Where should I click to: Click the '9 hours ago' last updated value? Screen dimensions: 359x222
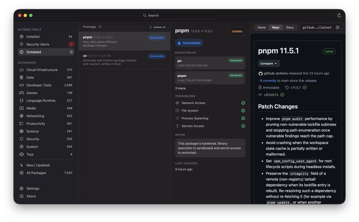click(x=184, y=169)
